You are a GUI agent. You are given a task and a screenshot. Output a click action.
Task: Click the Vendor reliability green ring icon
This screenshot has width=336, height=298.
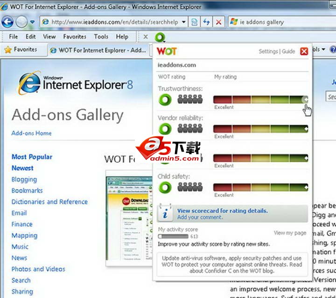coord(165,129)
